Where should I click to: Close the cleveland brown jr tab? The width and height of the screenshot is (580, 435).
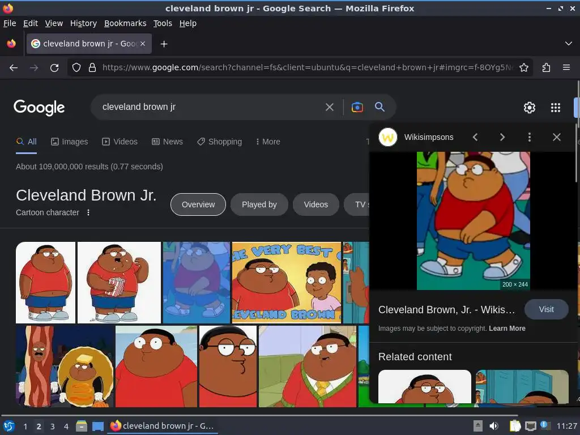point(143,44)
